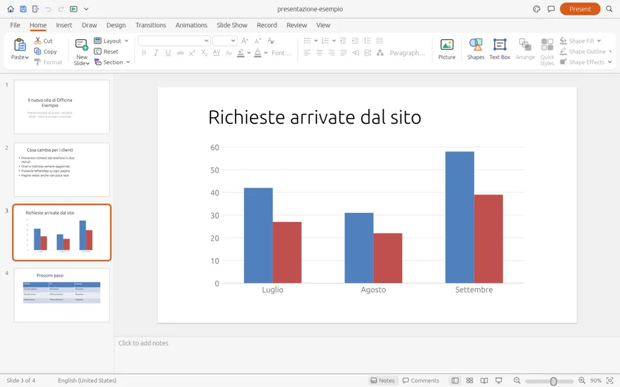Justify the paragraph text
620x387 pixels.
tap(343, 52)
